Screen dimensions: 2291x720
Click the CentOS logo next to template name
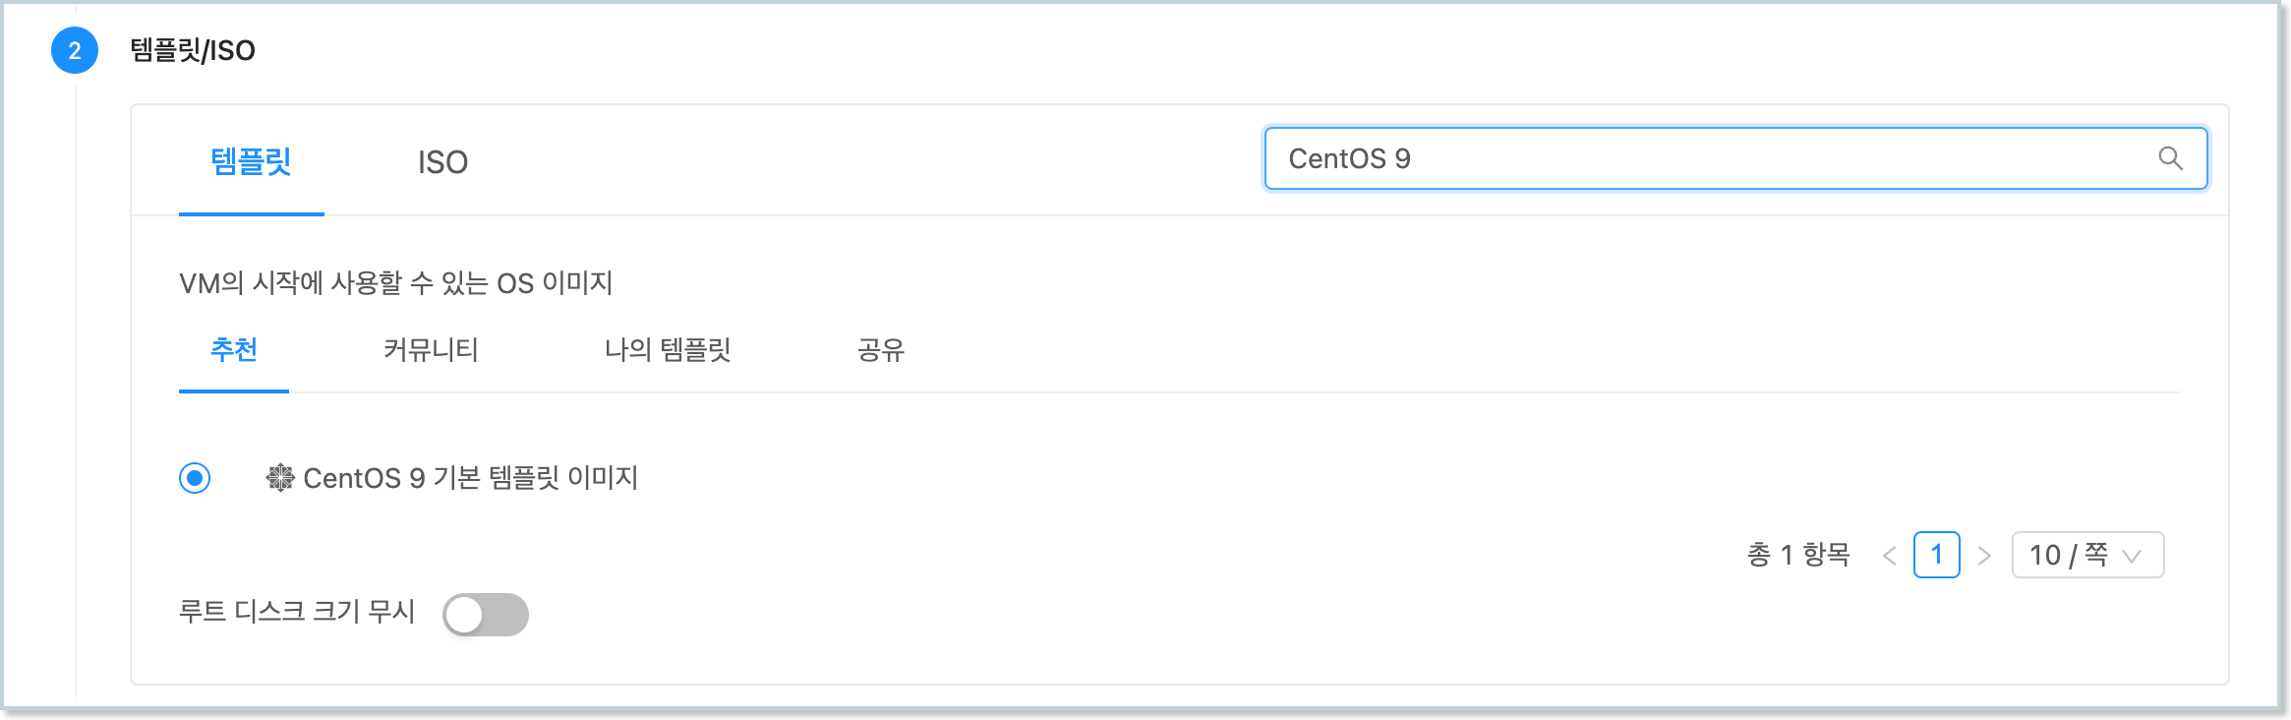[279, 477]
